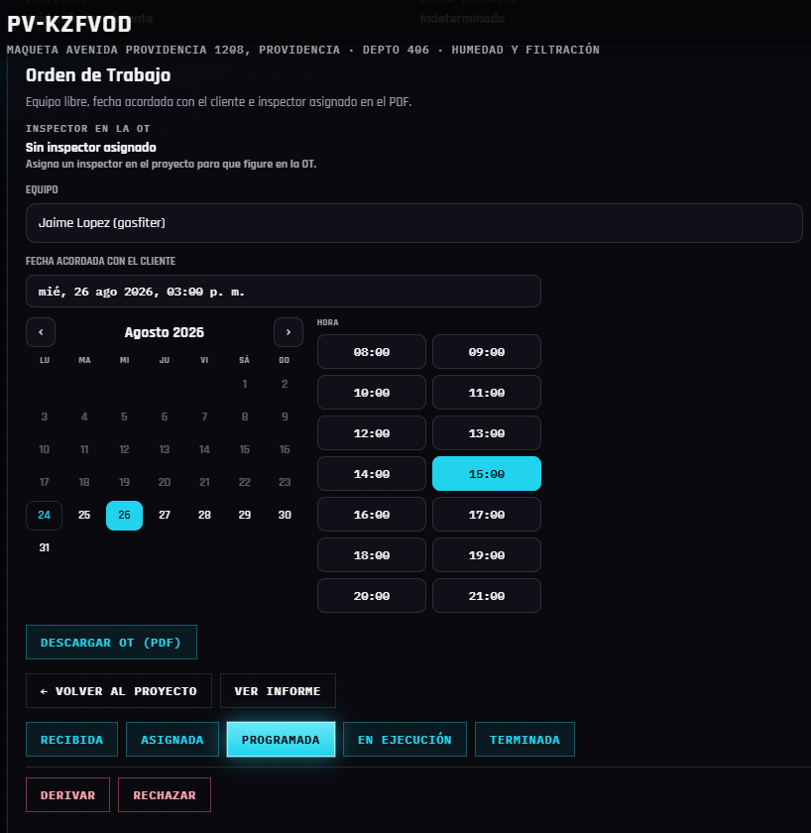Viewport: 811px width, 833px height.
Task: Go to the previous month in calendar
Action: tap(41, 332)
